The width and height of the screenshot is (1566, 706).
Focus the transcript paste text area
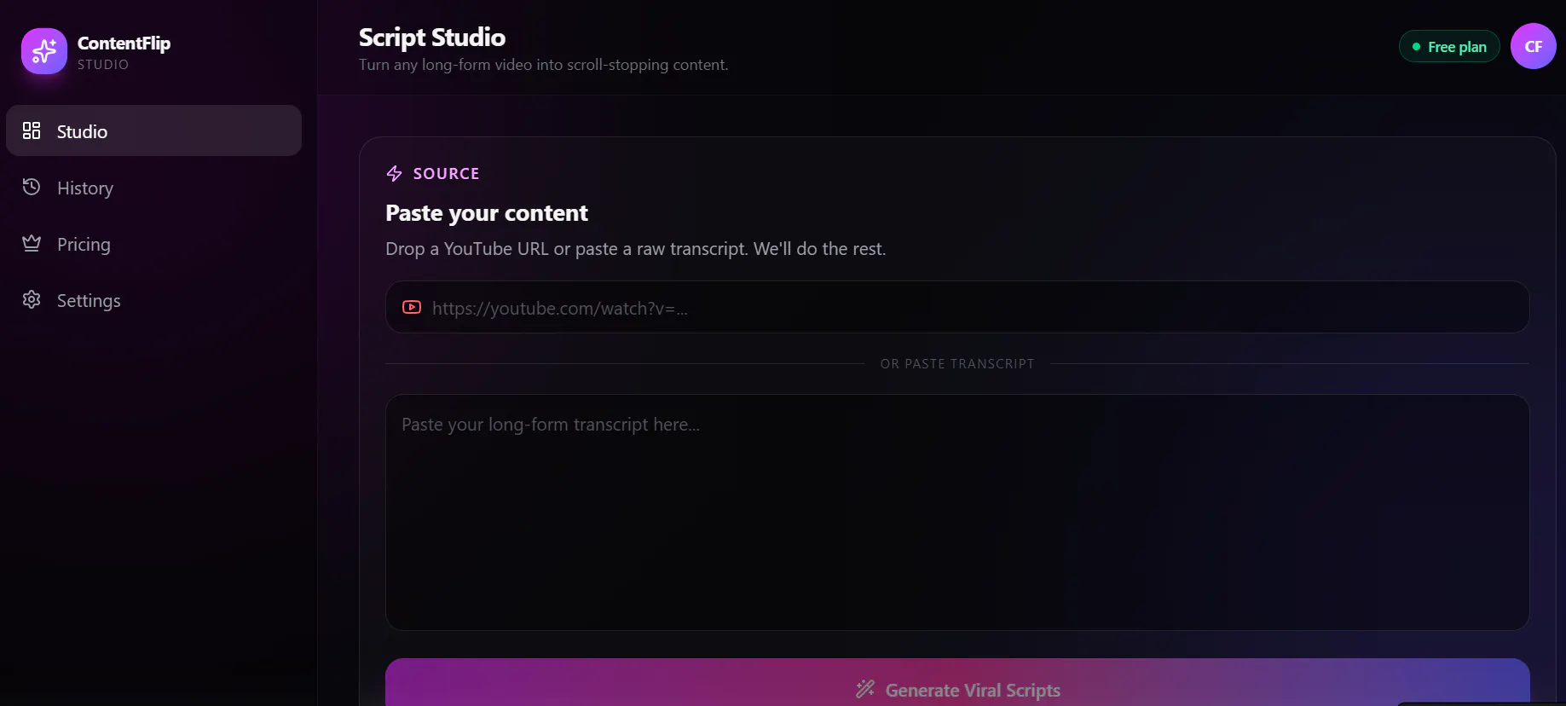(957, 512)
